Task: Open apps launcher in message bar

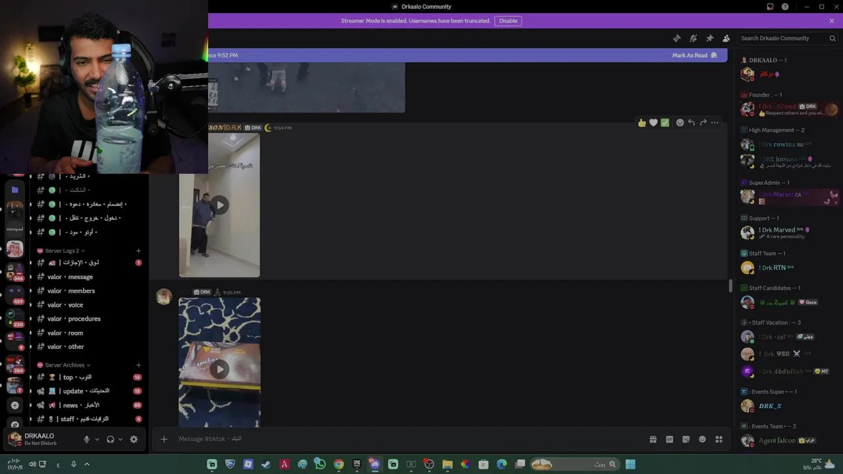Action: 719,439
